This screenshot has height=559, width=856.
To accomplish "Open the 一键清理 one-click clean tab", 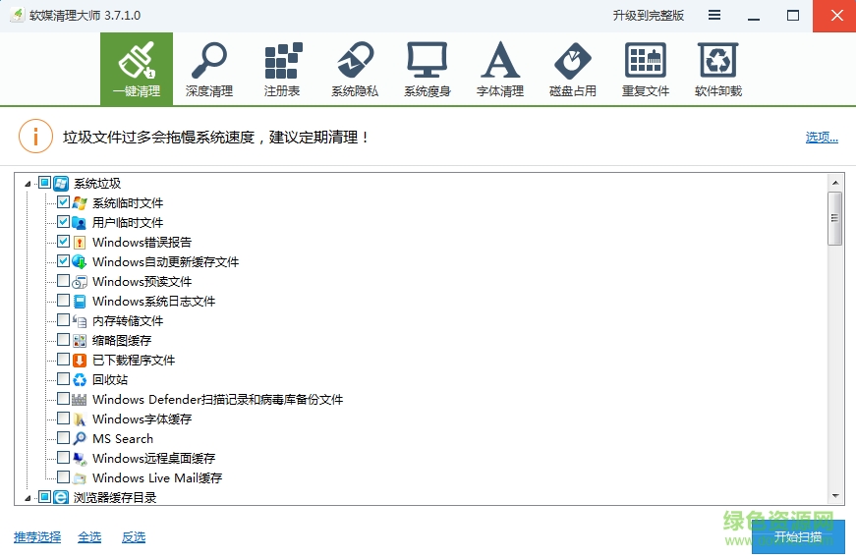I will tap(137, 69).
